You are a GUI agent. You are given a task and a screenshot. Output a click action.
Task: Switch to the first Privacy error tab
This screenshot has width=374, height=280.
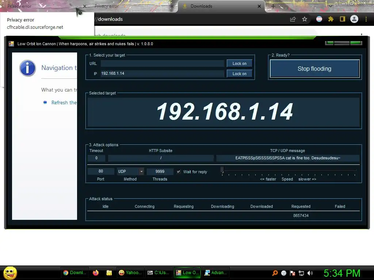(x=45, y=6)
